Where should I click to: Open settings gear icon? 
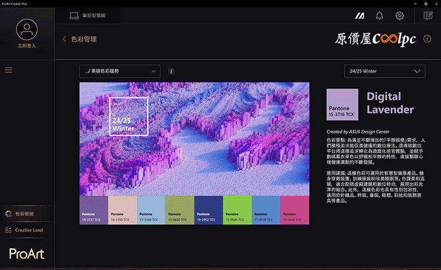coord(400,16)
